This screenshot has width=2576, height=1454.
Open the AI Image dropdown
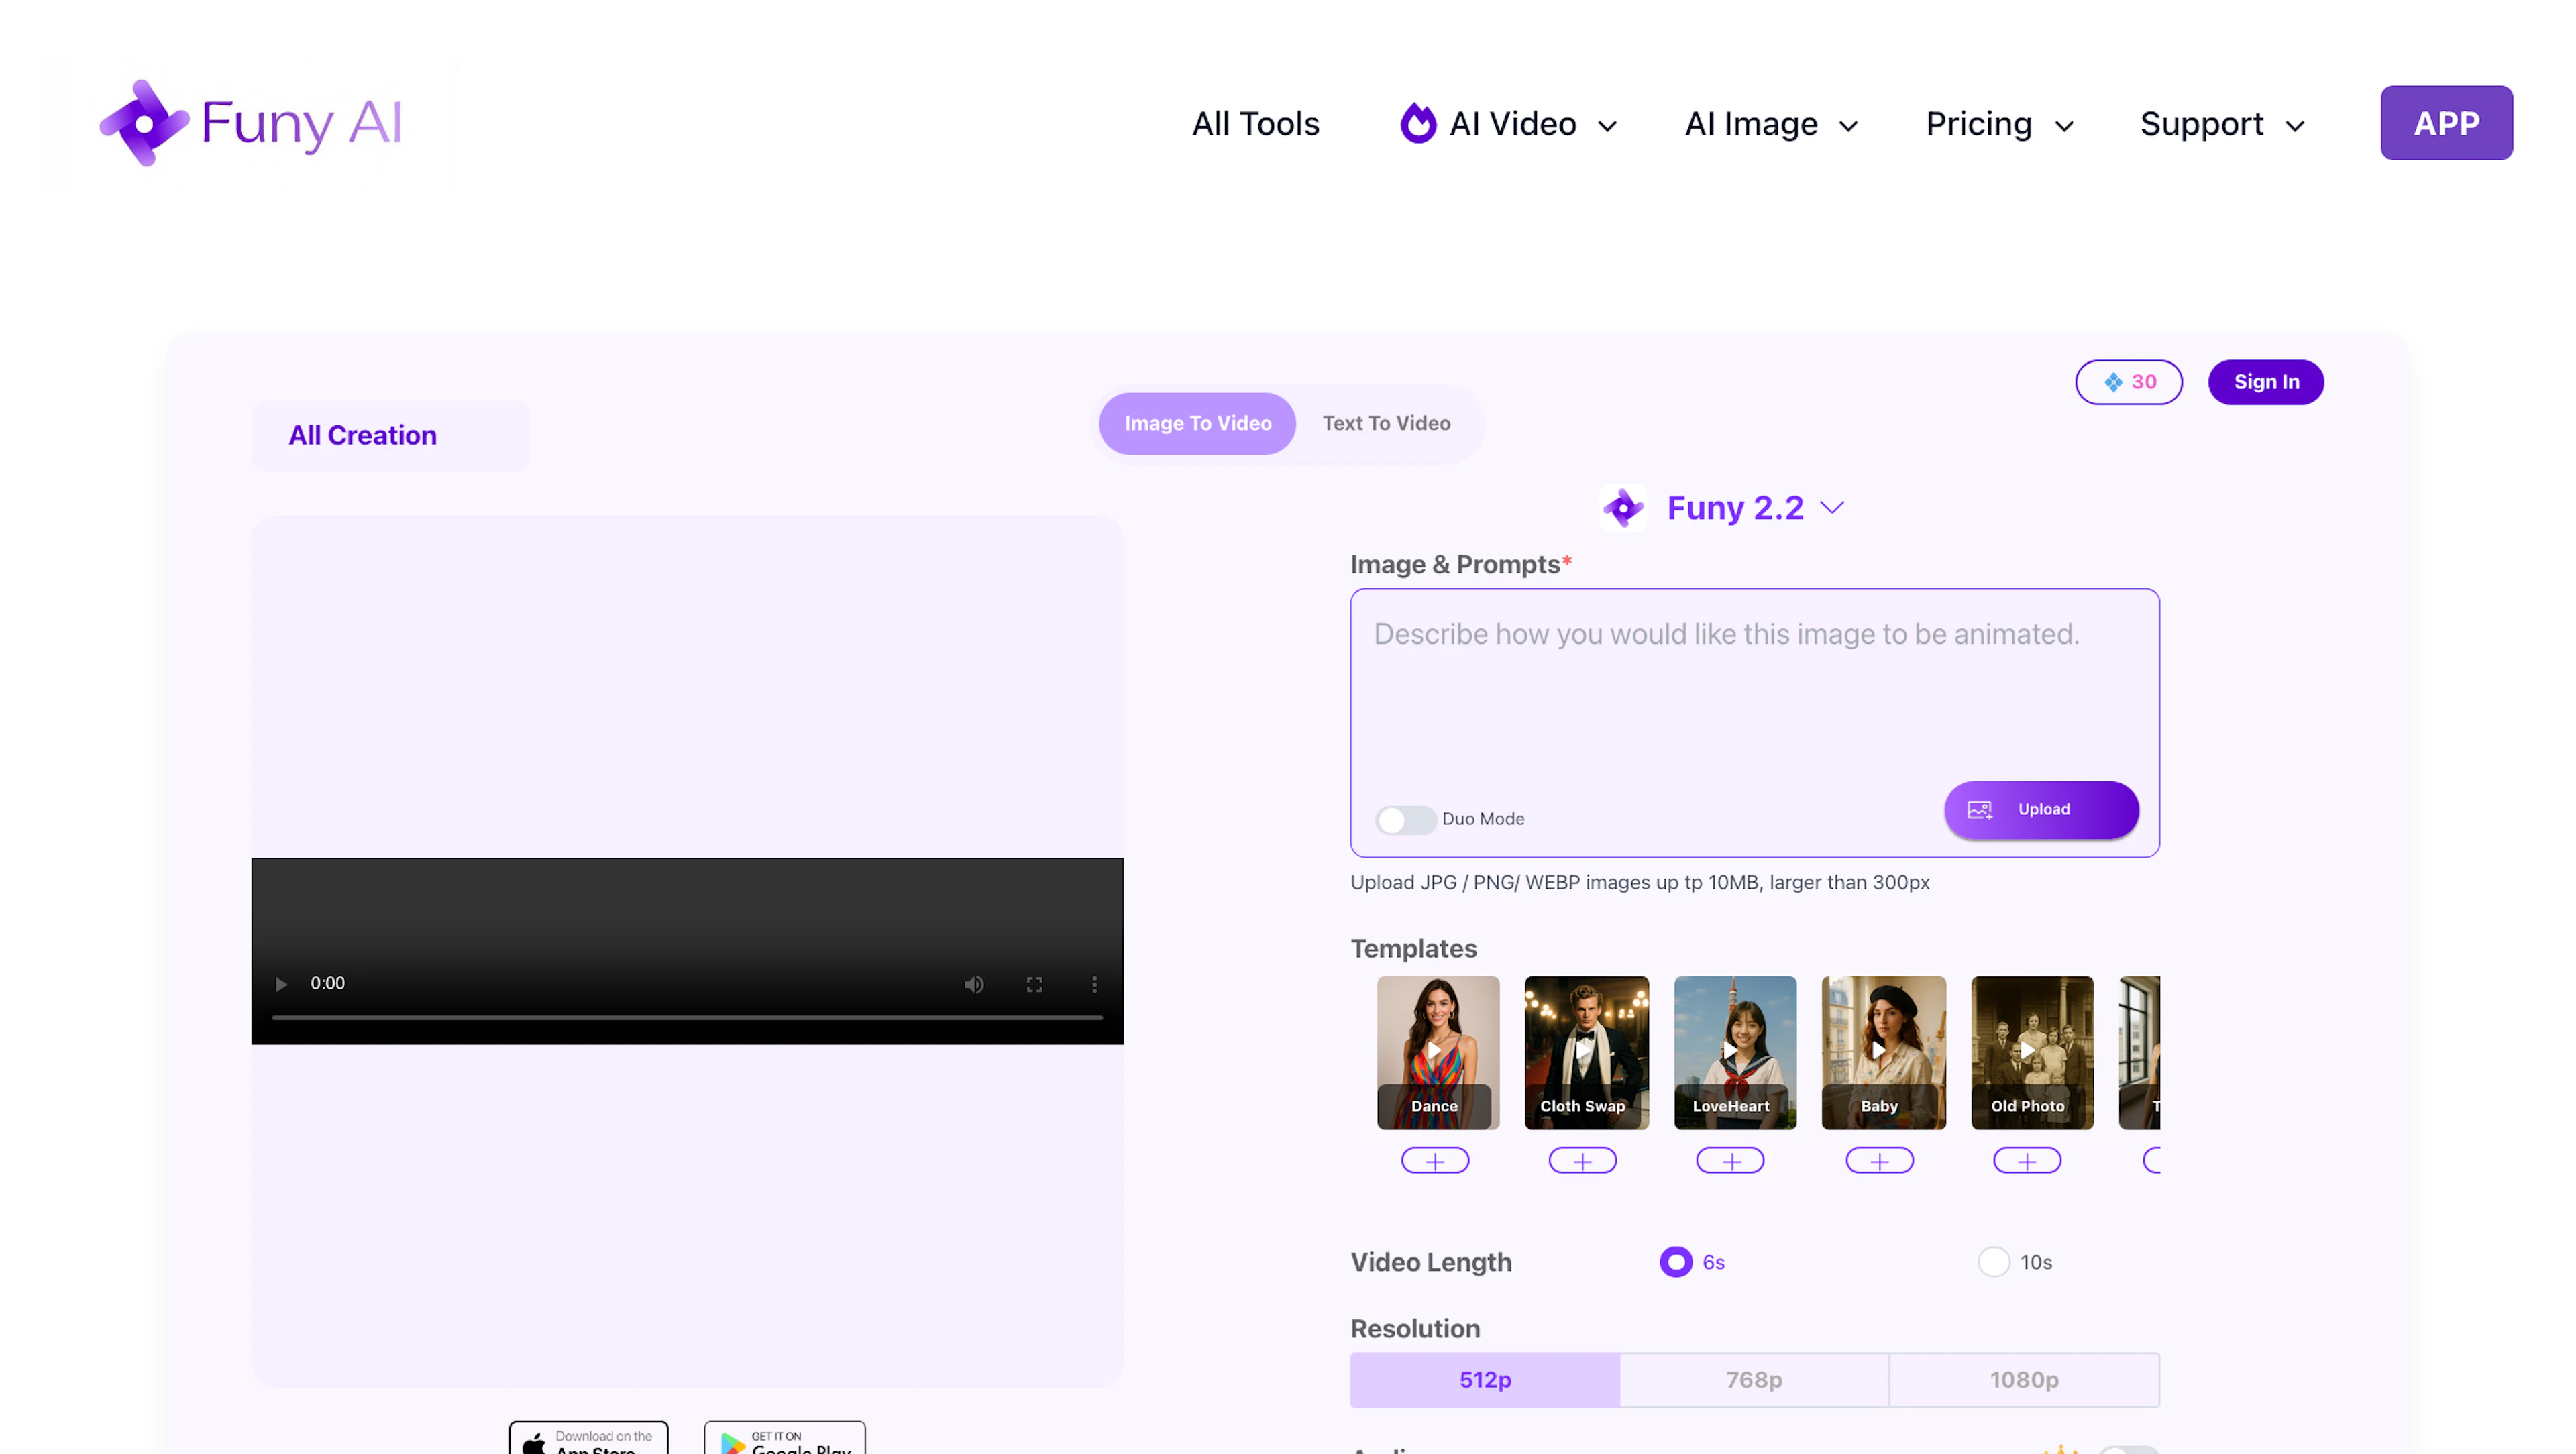[x=1770, y=123]
